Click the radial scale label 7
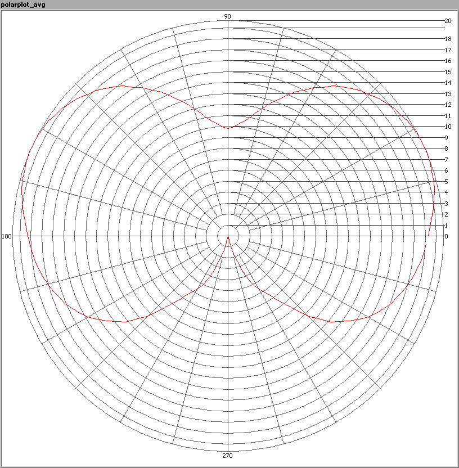This screenshot has width=459, height=468. pos(446,160)
